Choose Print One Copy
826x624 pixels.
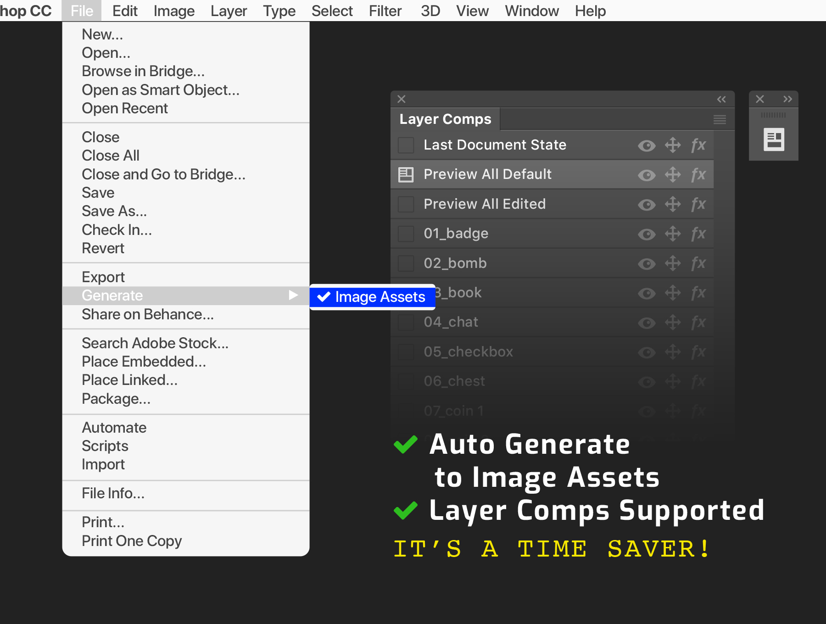186,541
